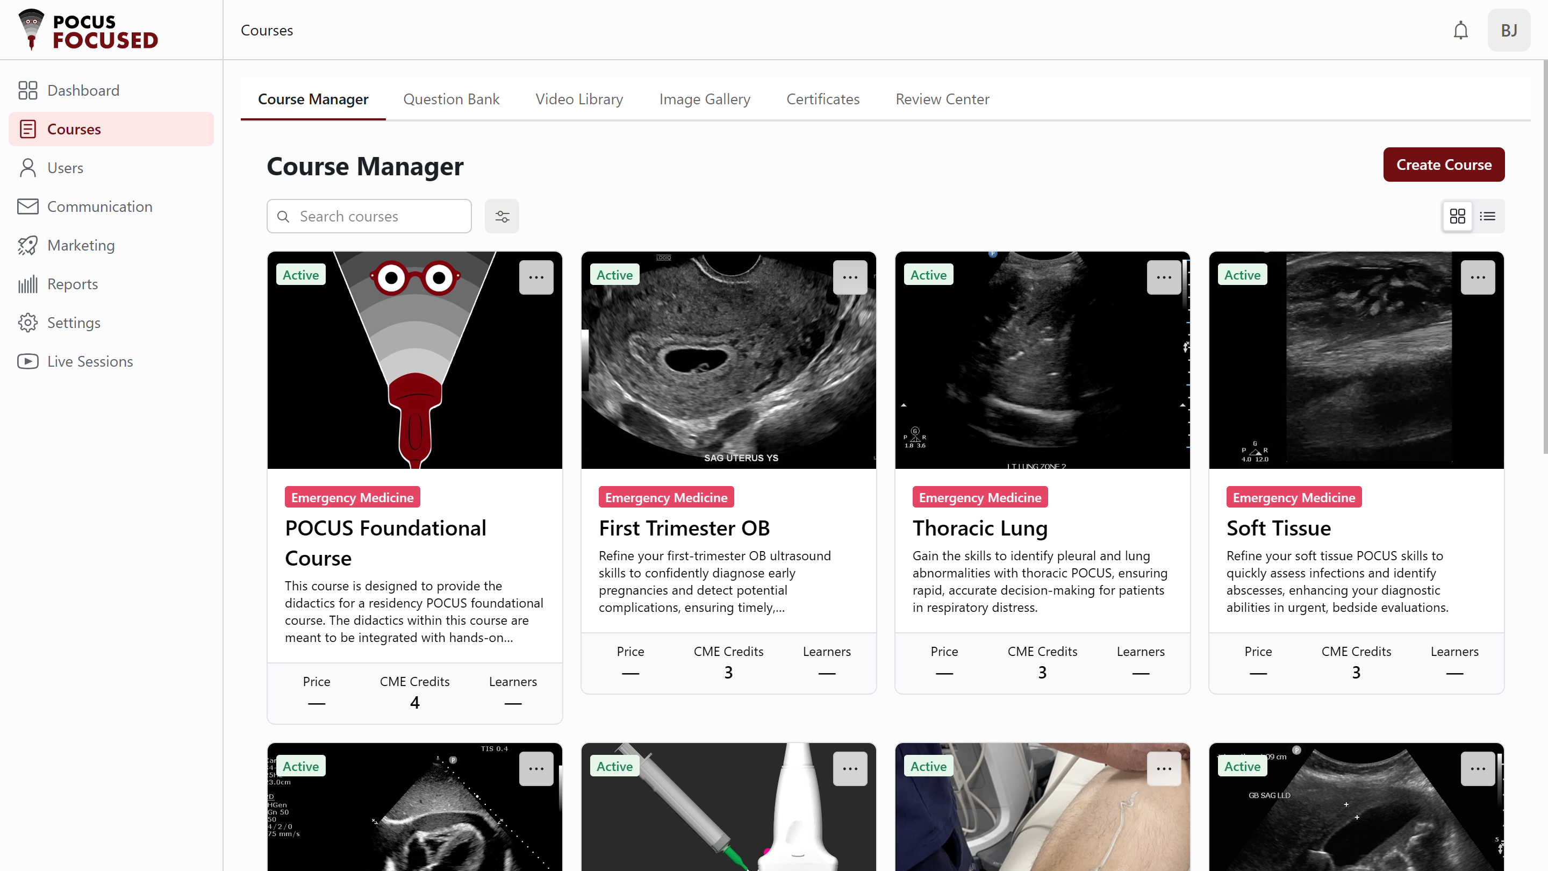Viewport: 1548px width, 871px height.
Task: Click Active badge on POCUS Foundational Course
Action: coord(300,275)
